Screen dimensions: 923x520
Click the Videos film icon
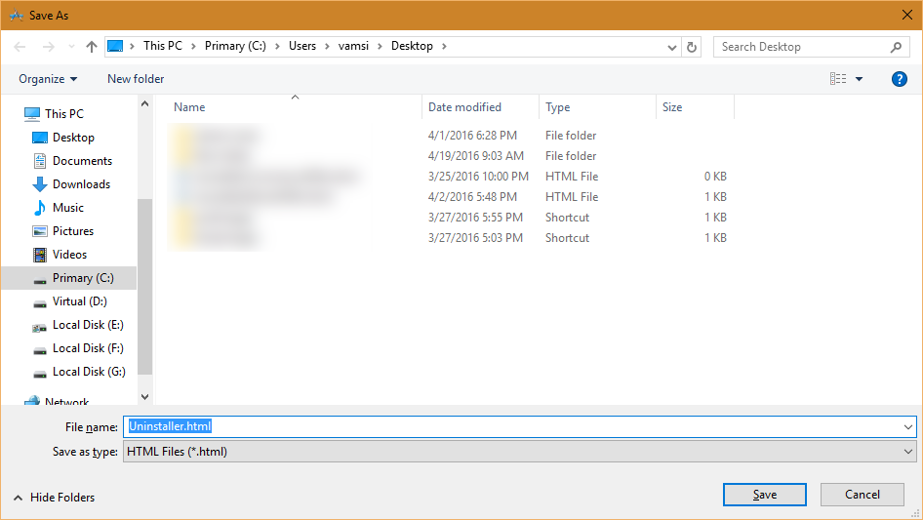39,255
